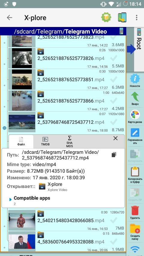Mark 2_5265218876525773866.mp4 with its checkmark

point(114,101)
